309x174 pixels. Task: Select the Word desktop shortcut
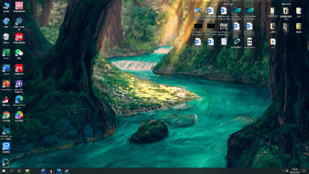coord(6,69)
